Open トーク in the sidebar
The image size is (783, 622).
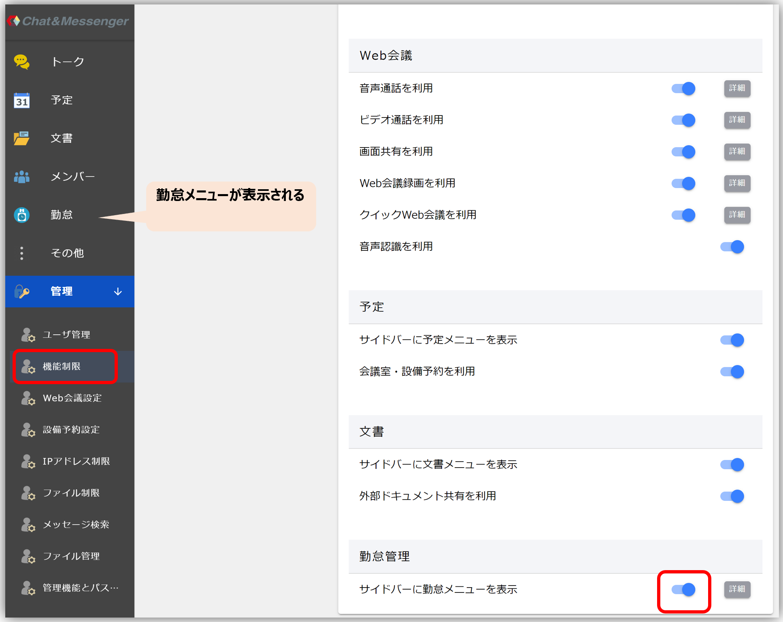point(70,62)
